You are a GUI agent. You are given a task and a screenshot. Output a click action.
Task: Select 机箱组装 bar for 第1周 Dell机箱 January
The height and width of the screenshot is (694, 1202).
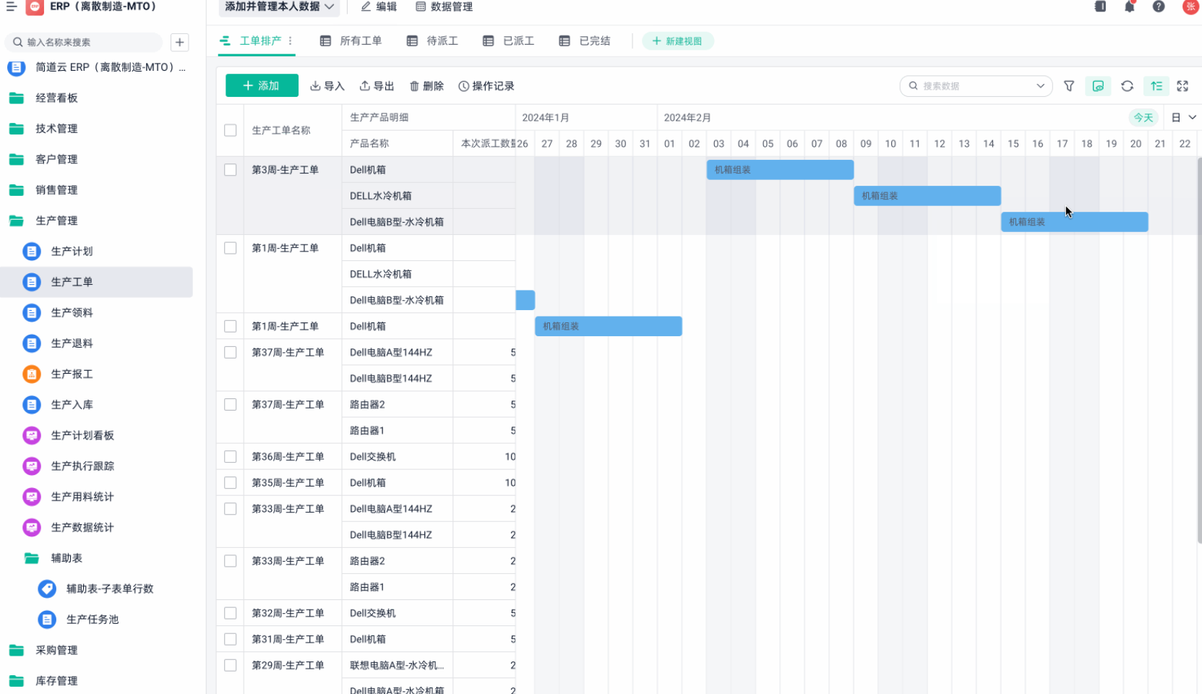tap(609, 327)
